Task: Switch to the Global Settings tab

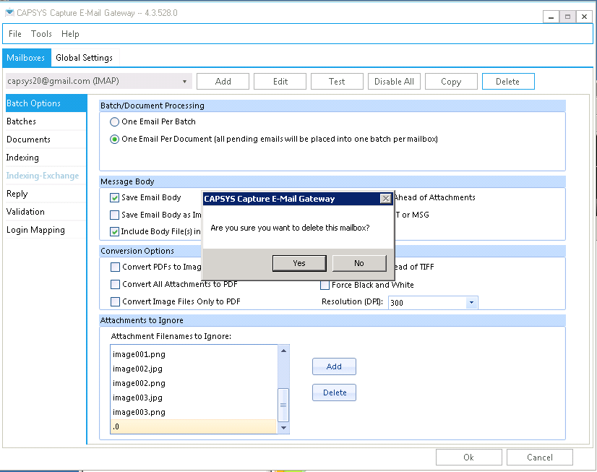Action: tap(84, 58)
